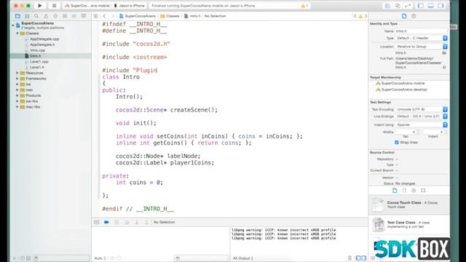This screenshot has width=466, height=262.
Task: Show the Quick Help inspector
Action: [x=414, y=16]
